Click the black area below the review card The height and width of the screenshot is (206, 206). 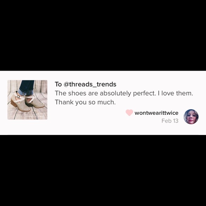coord(103,170)
